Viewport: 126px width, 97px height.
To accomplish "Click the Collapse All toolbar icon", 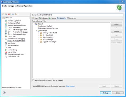I will (x=13, y=14).
